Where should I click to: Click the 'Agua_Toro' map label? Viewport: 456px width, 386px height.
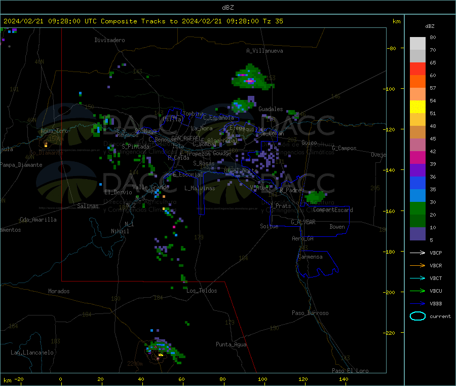pyautogui.click(x=54, y=131)
